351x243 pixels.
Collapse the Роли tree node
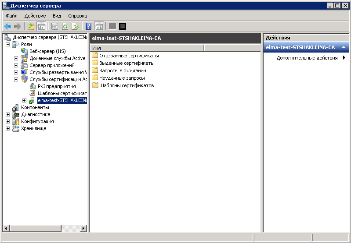tap(7, 44)
